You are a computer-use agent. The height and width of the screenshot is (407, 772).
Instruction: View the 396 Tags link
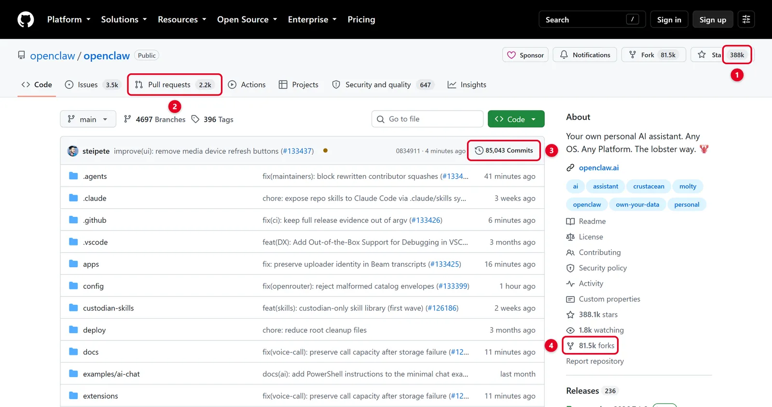click(212, 119)
